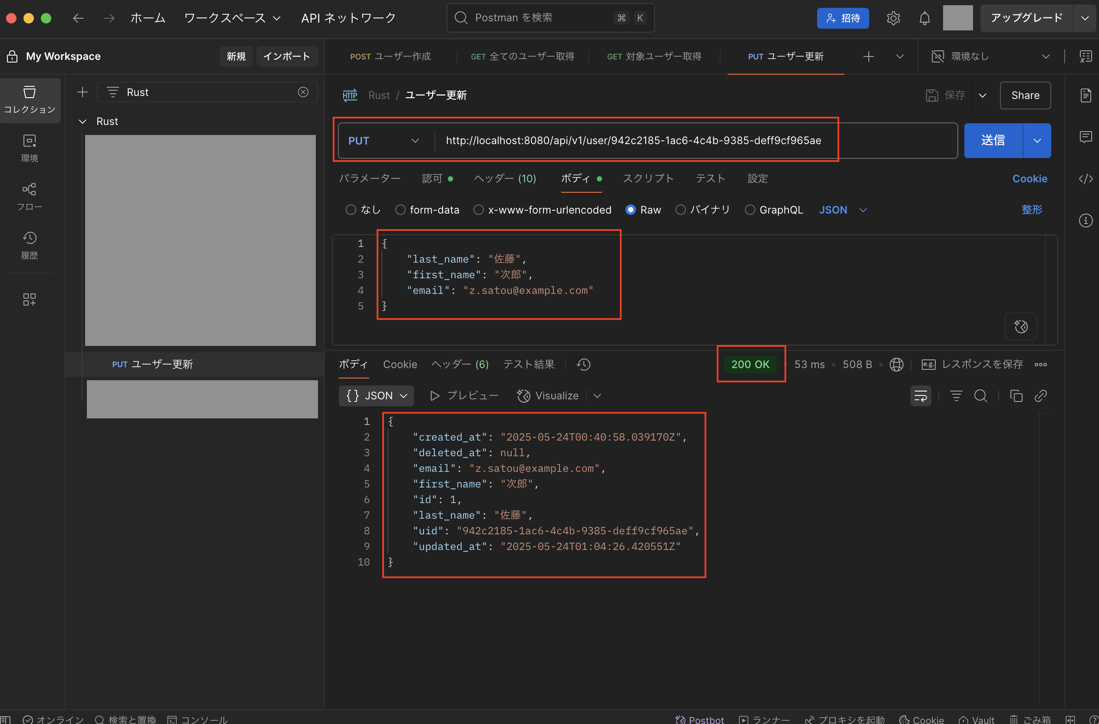
Task: Navigate back with the left arrow
Action: [78, 18]
